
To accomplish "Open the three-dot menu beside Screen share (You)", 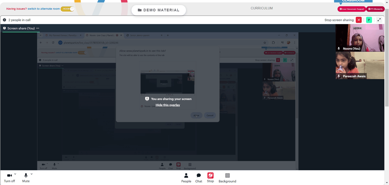I will 38,28.
